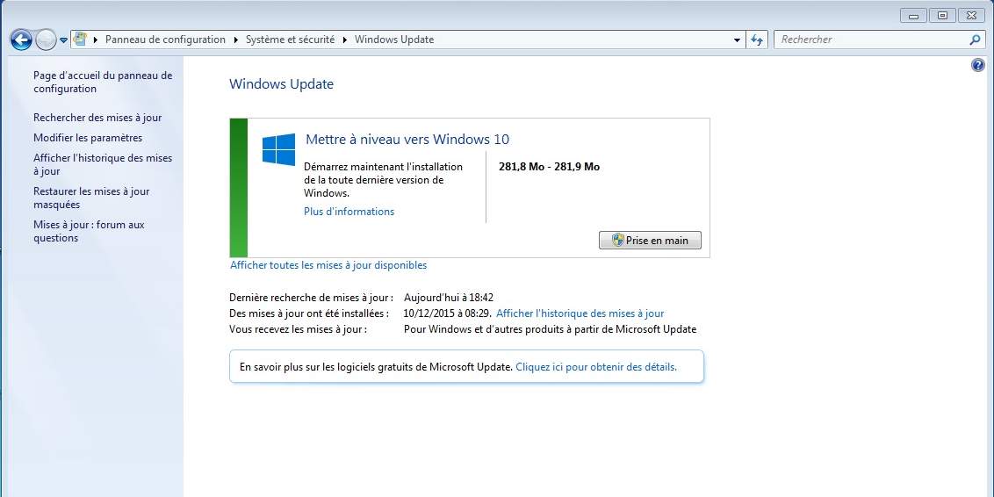The image size is (994, 497).
Task: Click the Control Panel icon in the address bar
Action: [x=81, y=40]
